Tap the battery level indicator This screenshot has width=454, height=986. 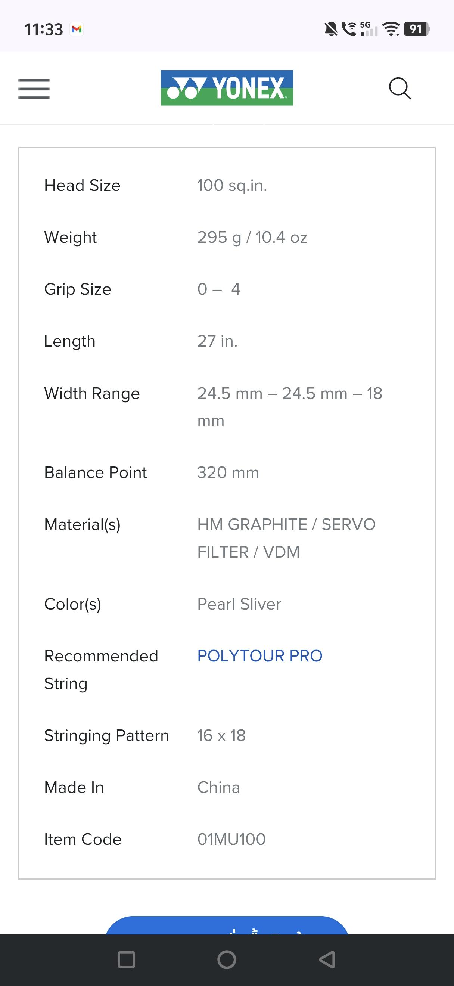417,29
